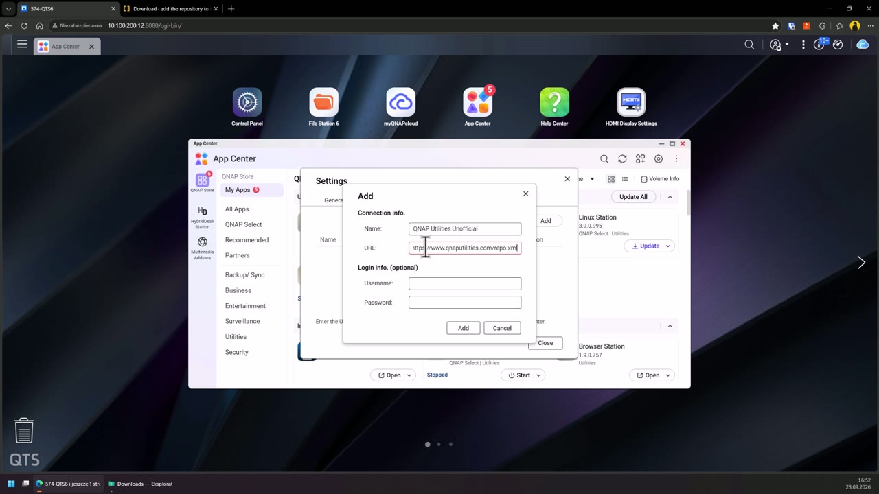Screen dimensions: 879x494
Task: Select Utilities category in sidebar
Action: click(x=236, y=337)
